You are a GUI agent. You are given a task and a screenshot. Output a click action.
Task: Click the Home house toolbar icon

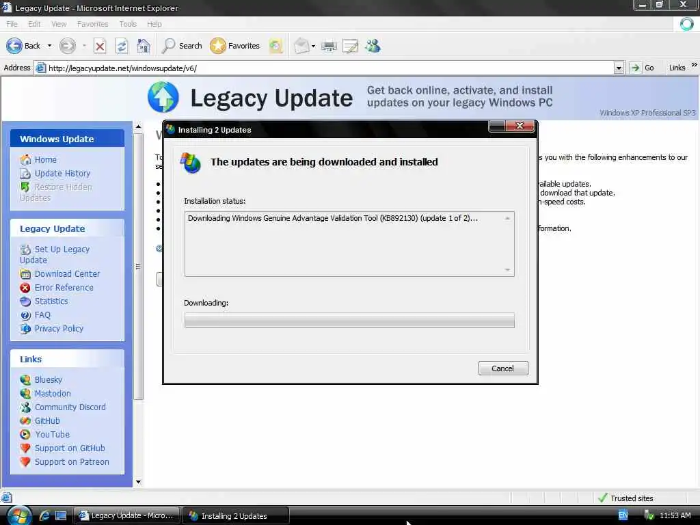(144, 46)
